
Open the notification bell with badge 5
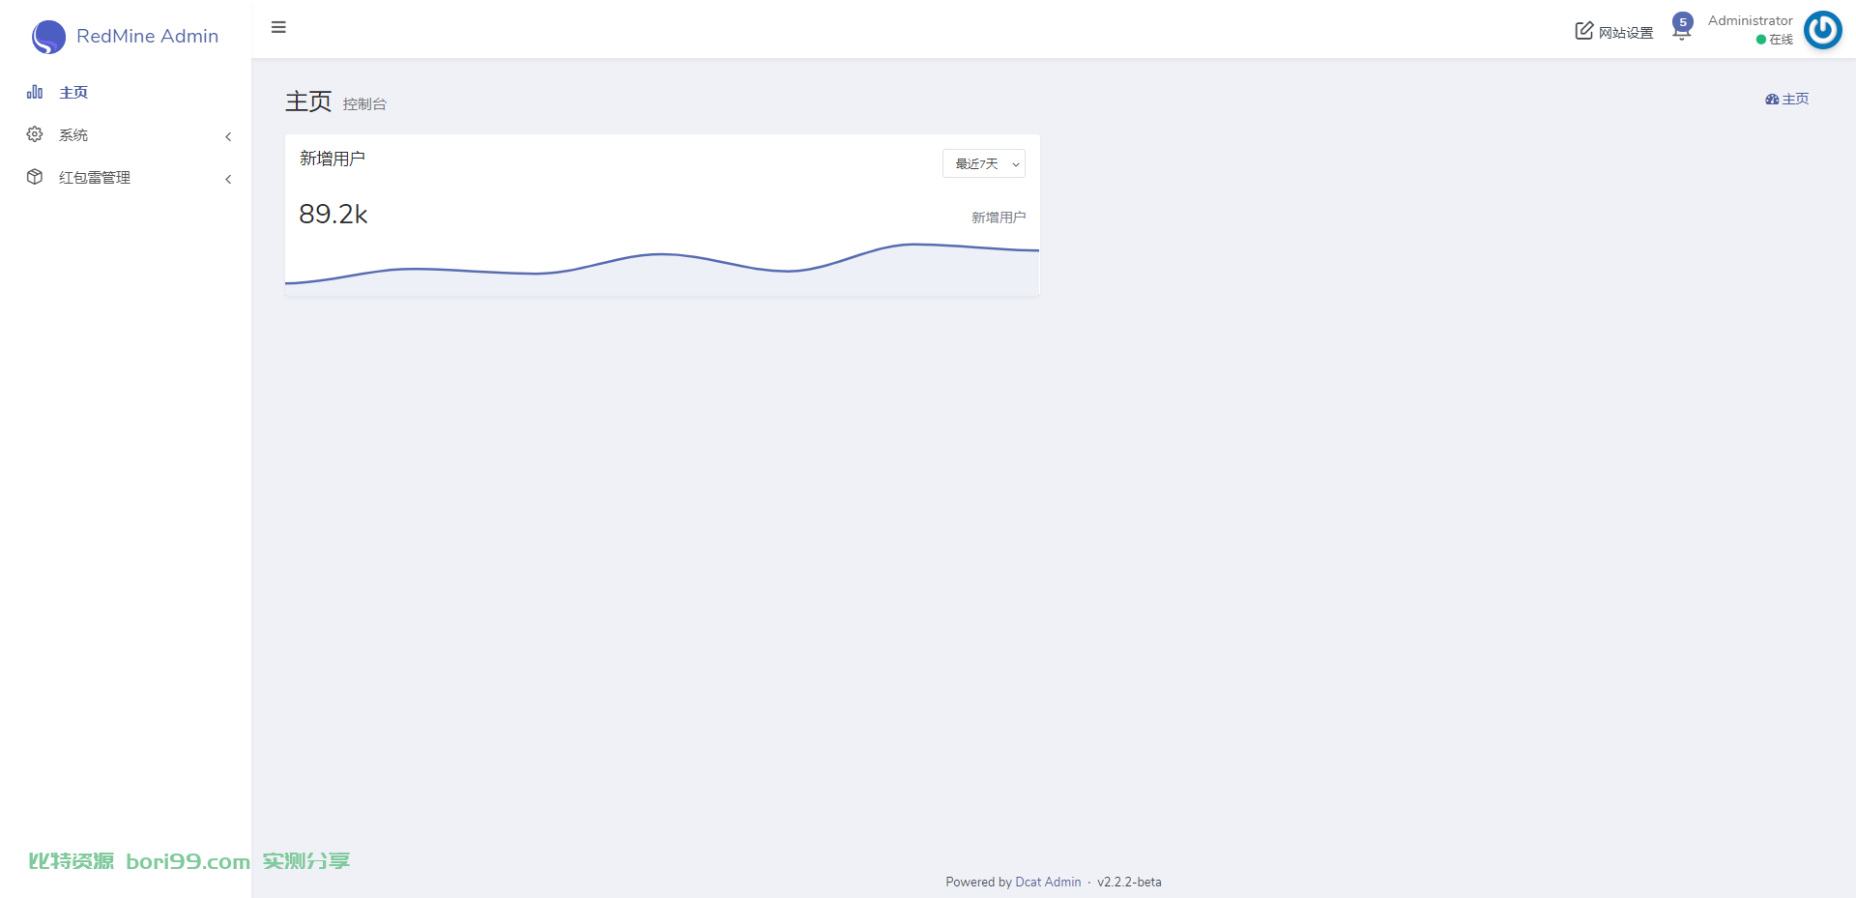(x=1681, y=27)
